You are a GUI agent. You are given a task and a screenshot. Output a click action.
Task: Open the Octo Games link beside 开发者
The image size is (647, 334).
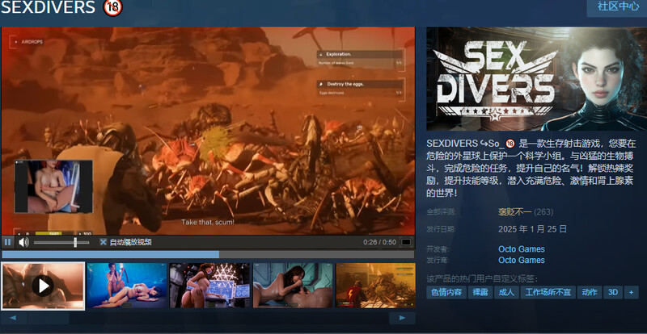tap(522, 248)
